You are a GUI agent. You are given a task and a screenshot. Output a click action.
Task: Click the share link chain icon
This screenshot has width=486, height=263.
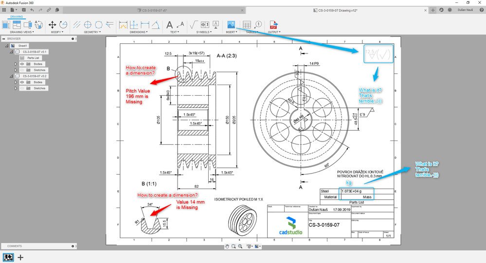point(49,10)
